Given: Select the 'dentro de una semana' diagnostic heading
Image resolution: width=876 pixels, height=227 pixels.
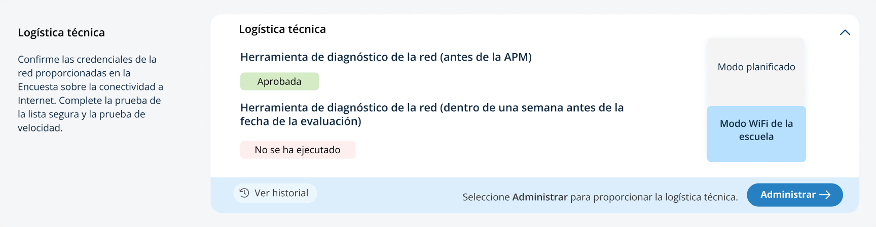Looking at the screenshot, I should [431, 108].
